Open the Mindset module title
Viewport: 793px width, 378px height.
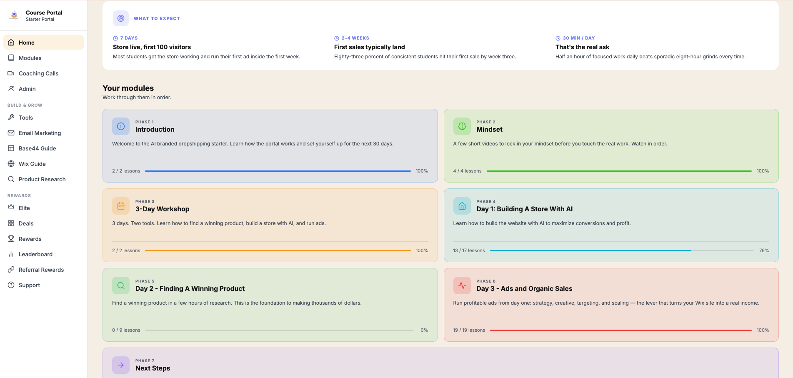[489, 130]
